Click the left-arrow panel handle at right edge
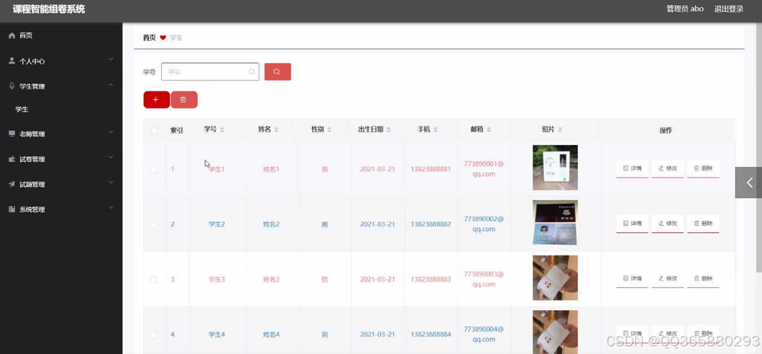The width and height of the screenshot is (762, 354). (x=749, y=182)
